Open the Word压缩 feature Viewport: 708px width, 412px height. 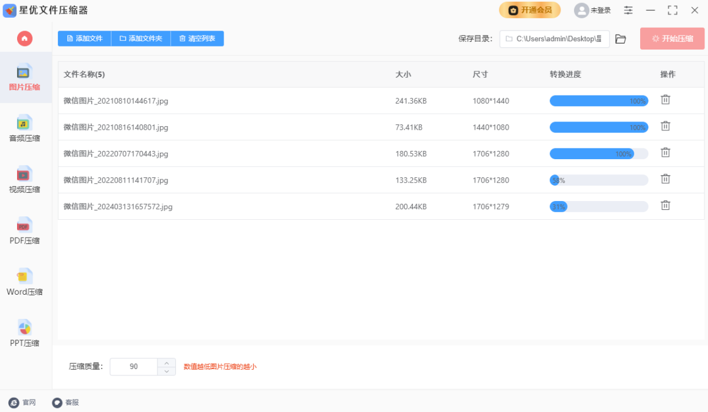coord(24,282)
